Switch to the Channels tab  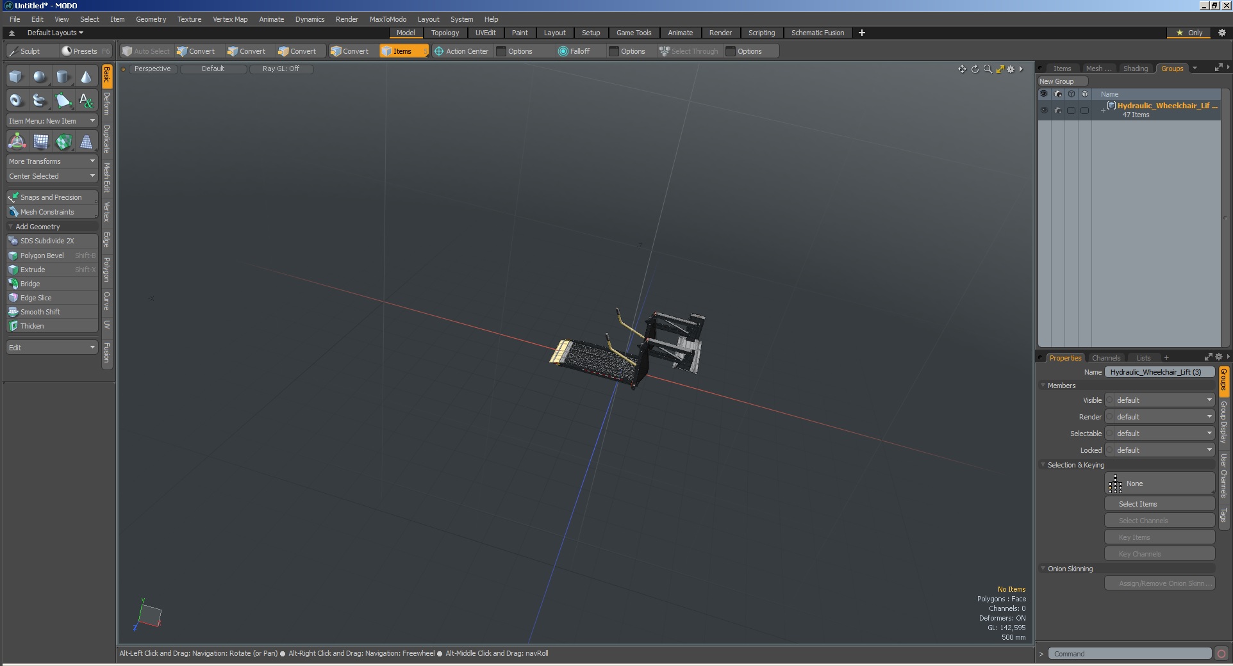point(1106,358)
